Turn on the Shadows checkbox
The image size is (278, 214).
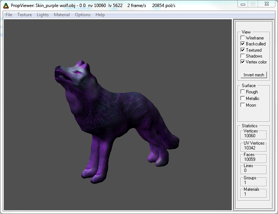tap(243, 56)
